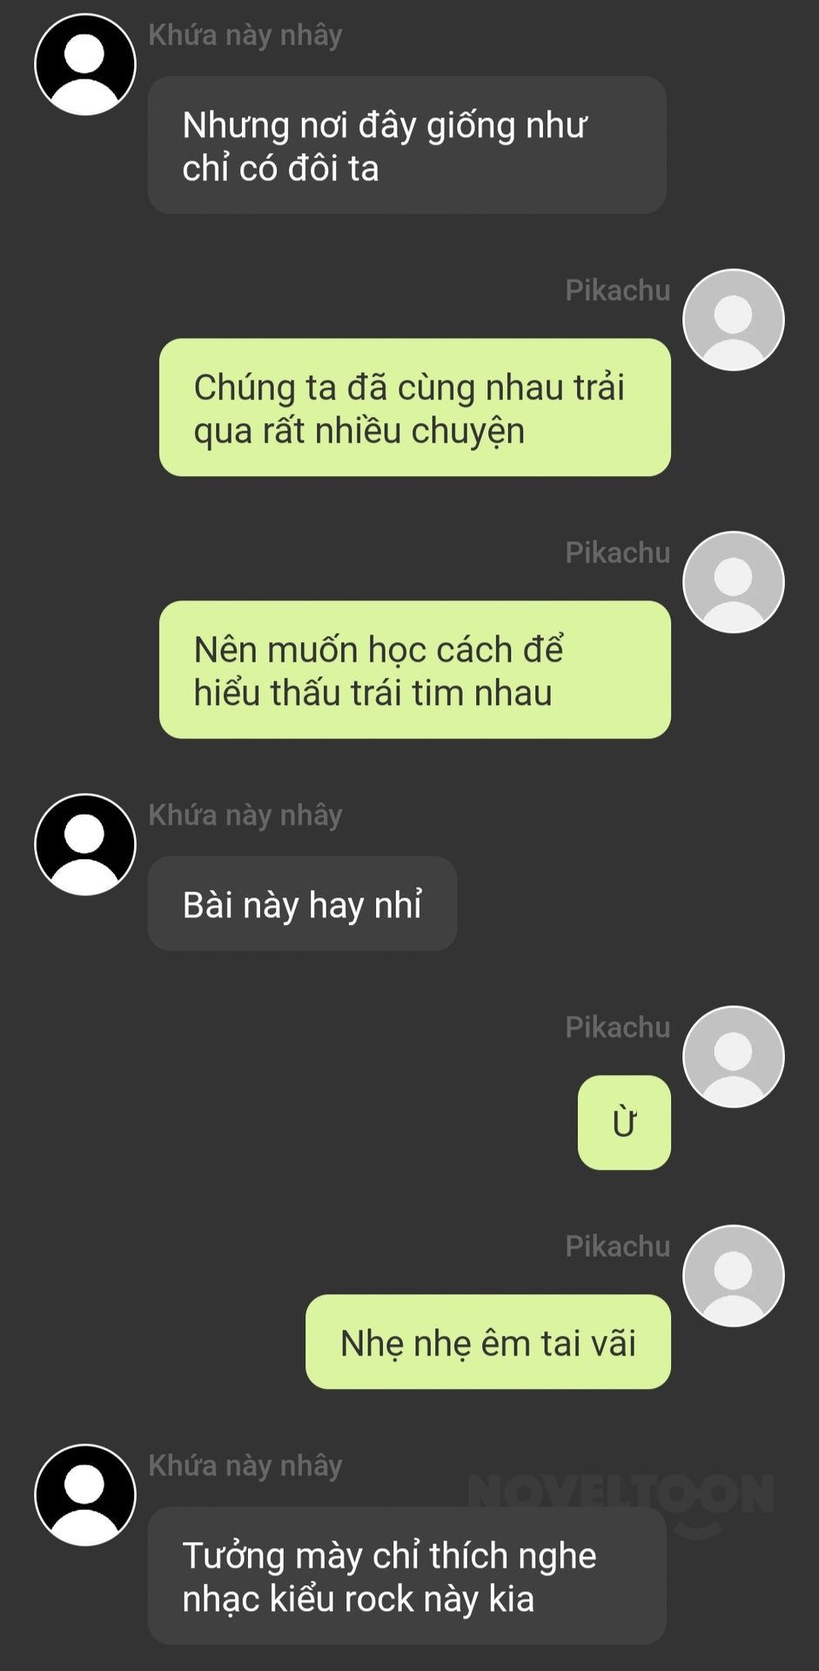Tap the green bubble "Chúng ta đã cùng nhau trải"
This screenshot has width=819, height=1671.
(415, 407)
